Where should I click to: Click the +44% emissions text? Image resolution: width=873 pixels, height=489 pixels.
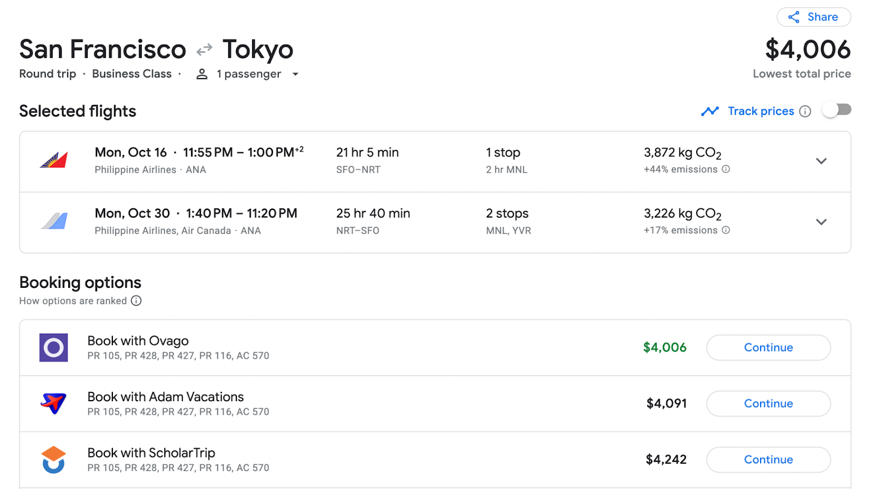click(x=680, y=170)
